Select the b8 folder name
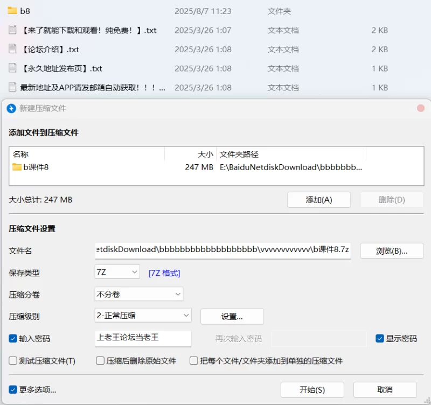The width and height of the screenshot is (431, 405). 25,11
